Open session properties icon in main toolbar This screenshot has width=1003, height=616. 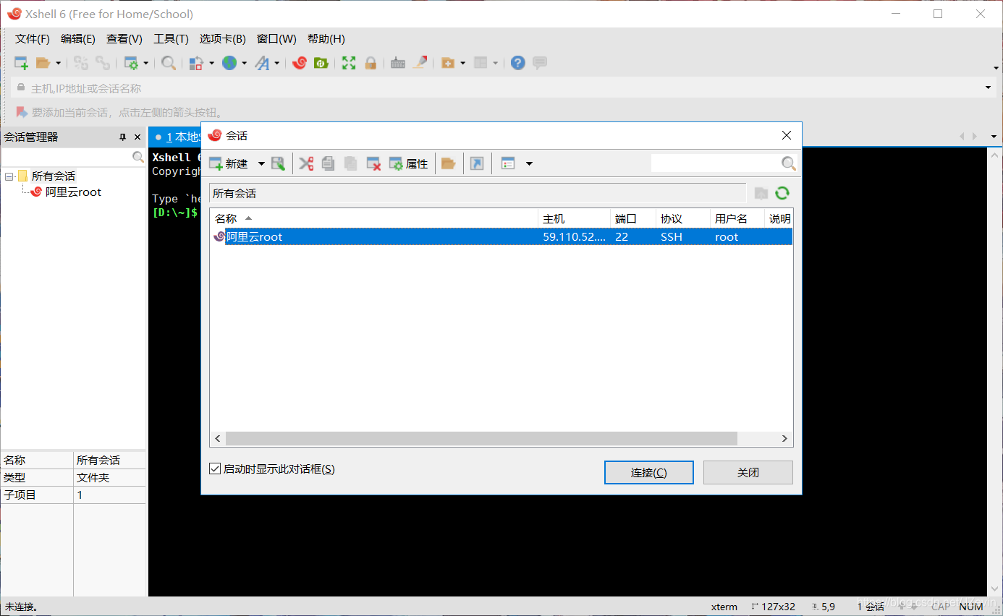131,63
